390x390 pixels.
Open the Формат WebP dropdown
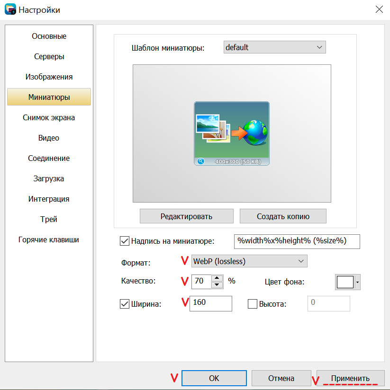click(x=249, y=261)
